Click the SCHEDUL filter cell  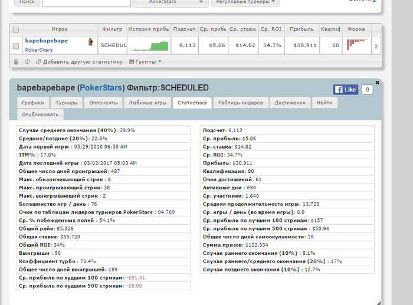click(113, 45)
